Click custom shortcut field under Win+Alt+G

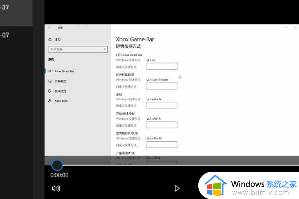click(162, 105)
